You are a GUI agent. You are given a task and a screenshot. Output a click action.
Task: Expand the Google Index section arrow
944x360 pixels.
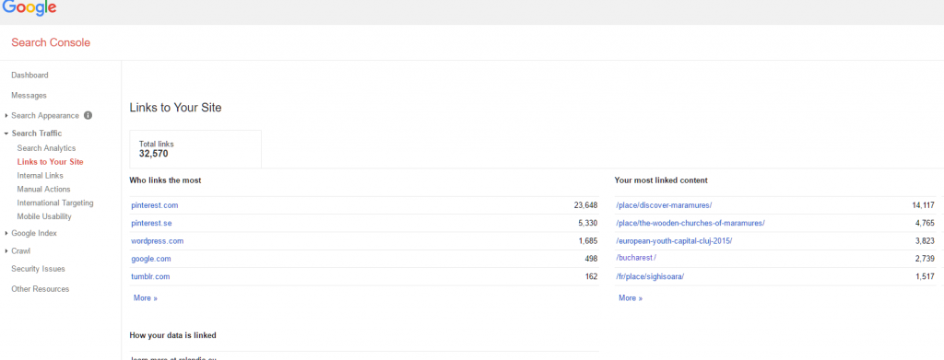click(x=6, y=233)
